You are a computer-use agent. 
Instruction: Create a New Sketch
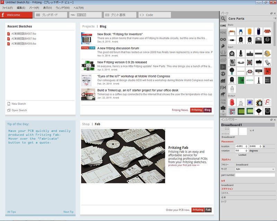[x=17, y=104]
